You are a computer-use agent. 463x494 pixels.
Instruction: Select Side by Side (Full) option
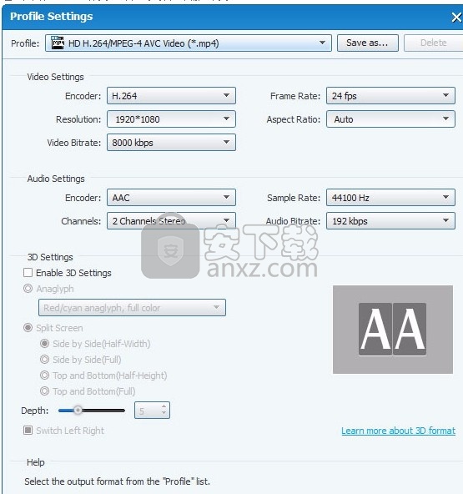pyautogui.click(x=45, y=359)
